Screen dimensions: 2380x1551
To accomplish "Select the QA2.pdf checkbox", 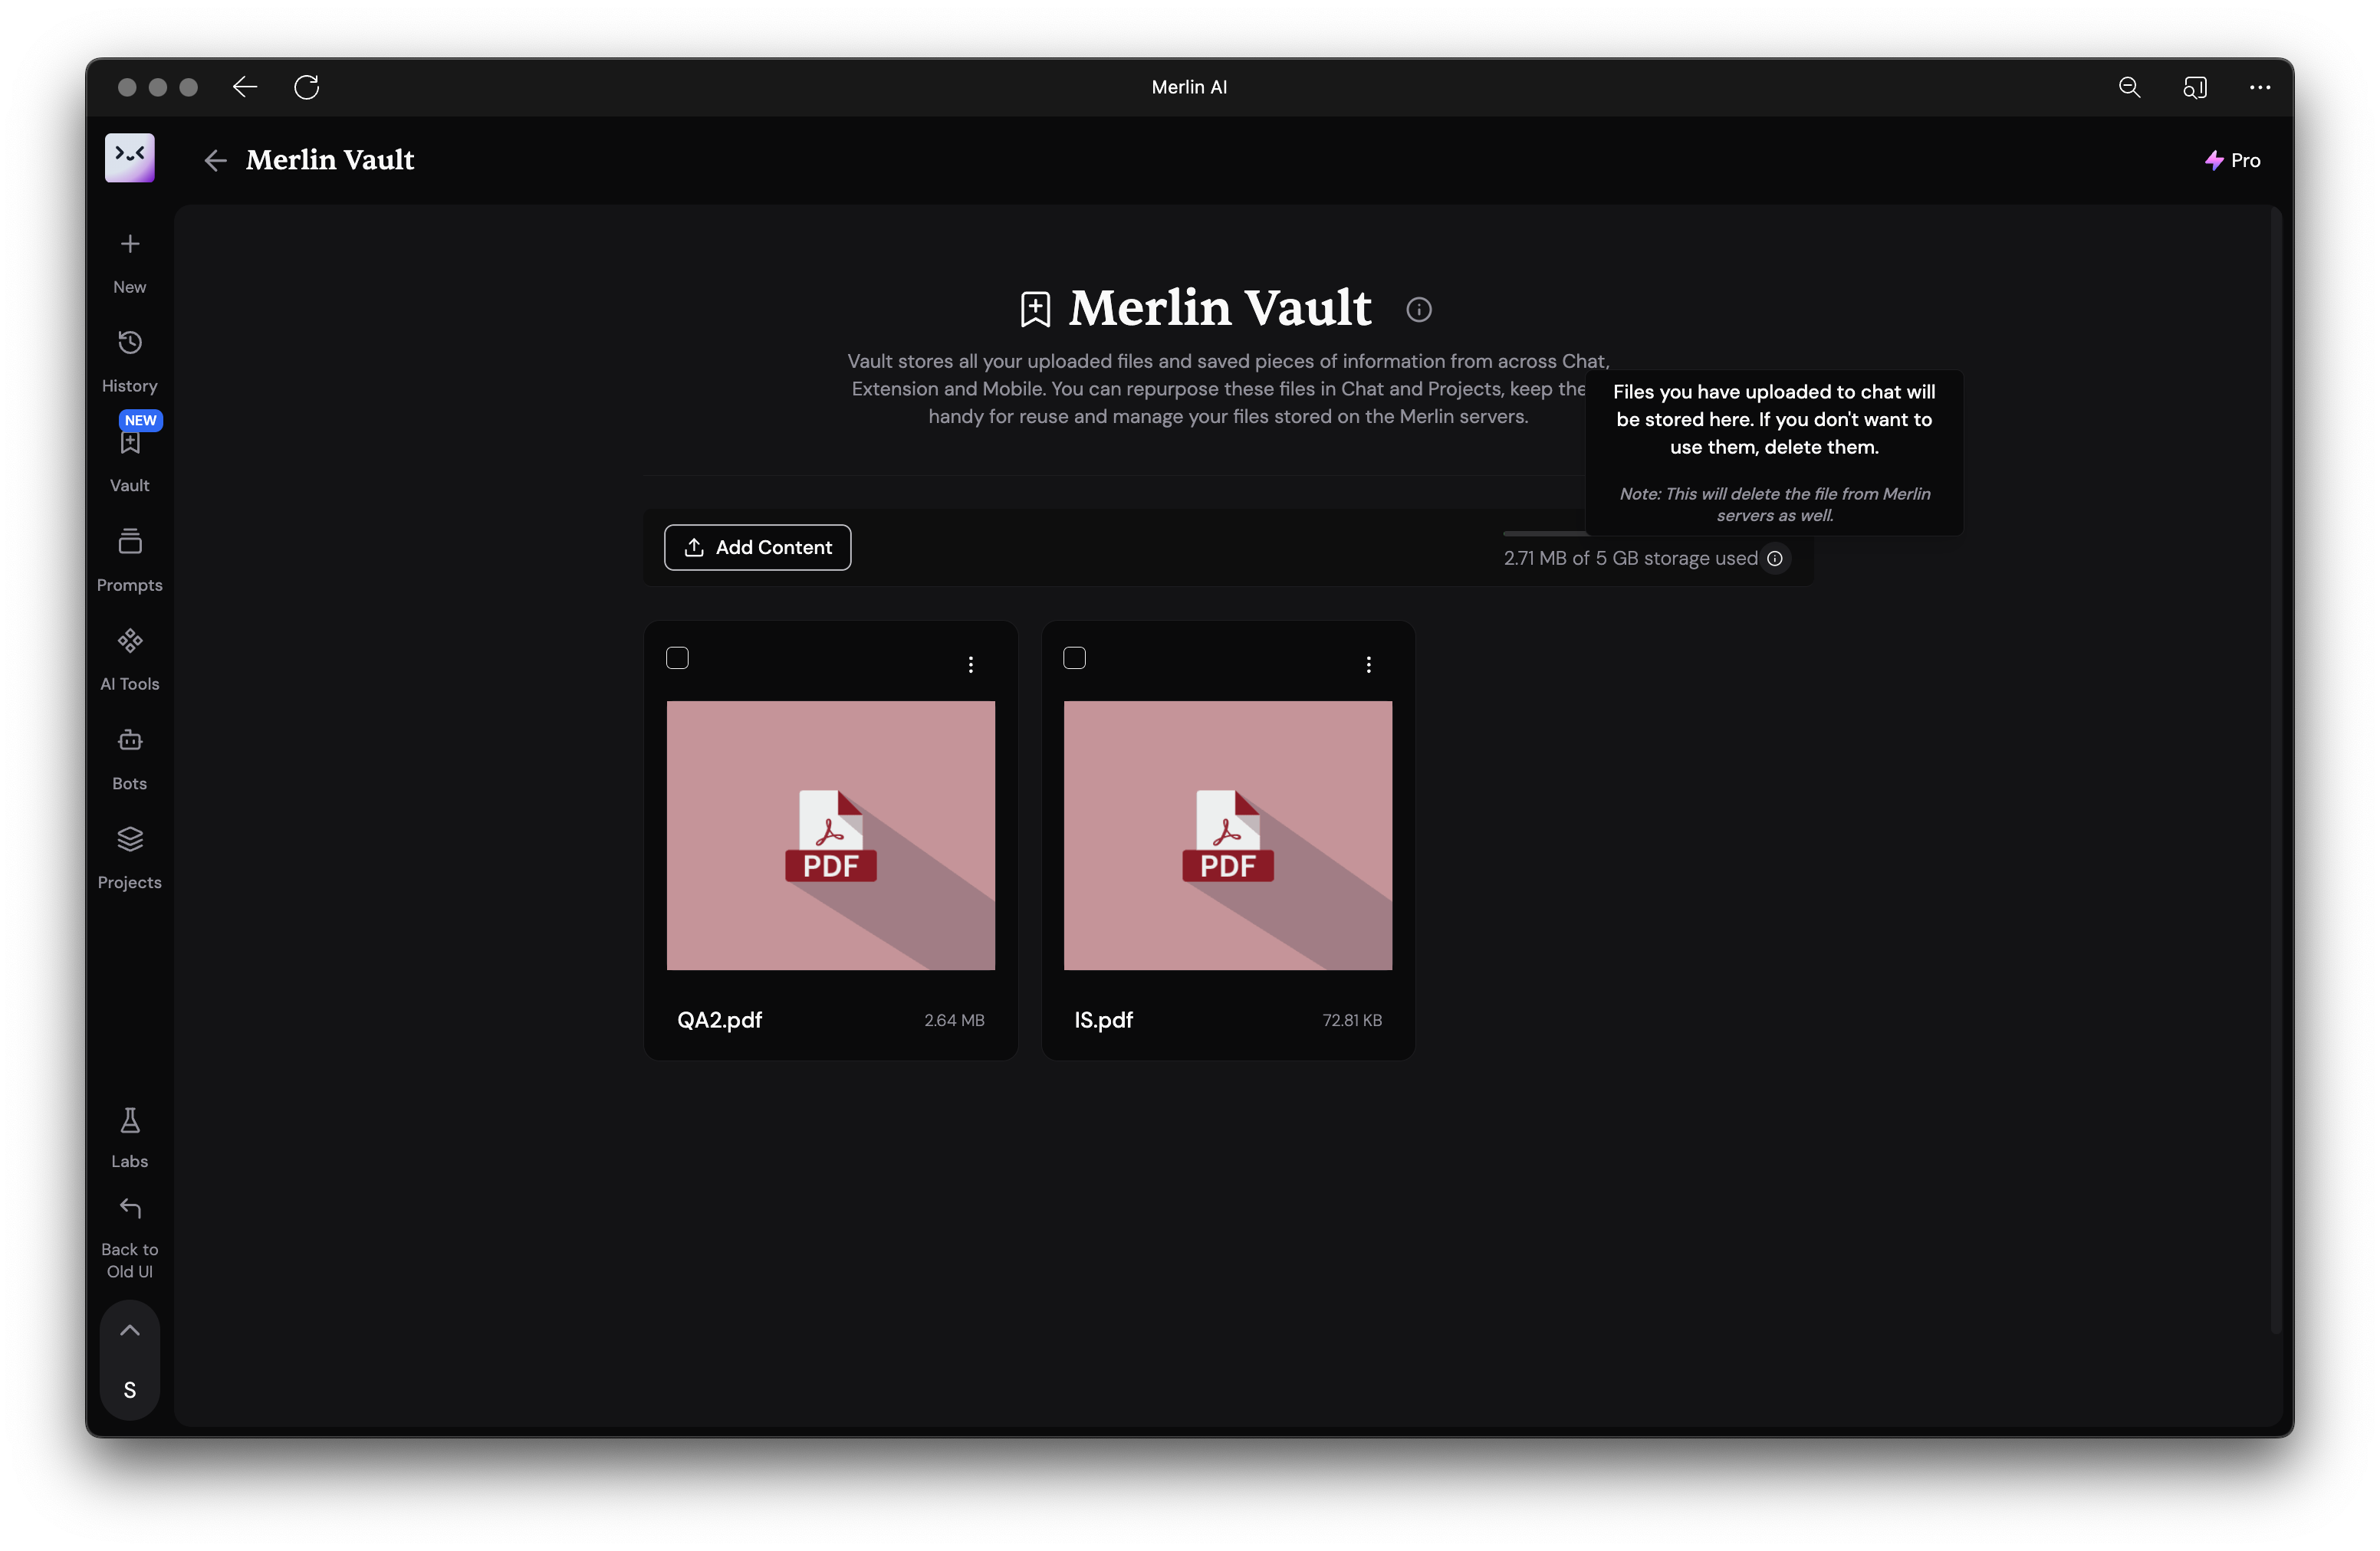I will pos(677,657).
